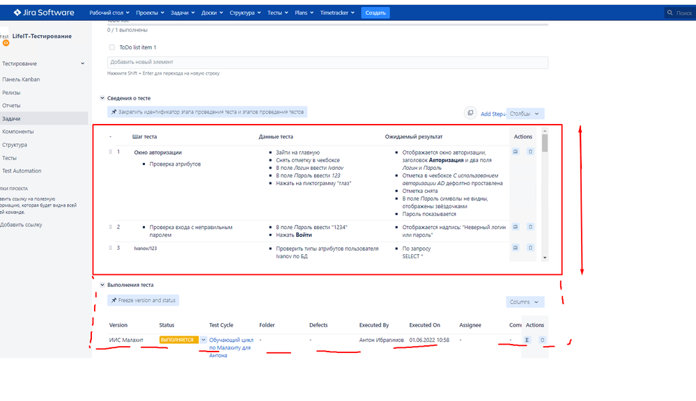Open the Plans menu
696x401 pixels.
[304, 13]
